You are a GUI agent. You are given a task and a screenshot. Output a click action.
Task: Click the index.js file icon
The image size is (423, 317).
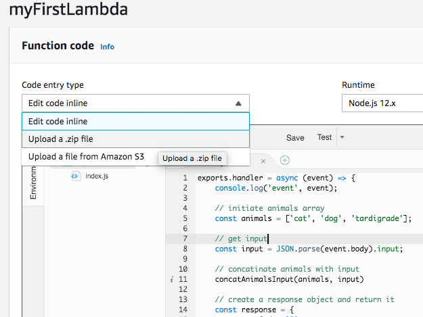click(76, 176)
